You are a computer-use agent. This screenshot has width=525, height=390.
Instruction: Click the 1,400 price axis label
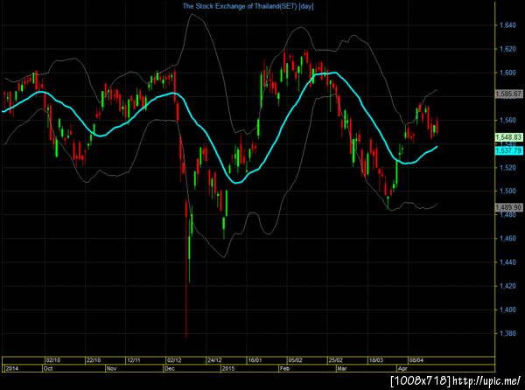click(507, 310)
